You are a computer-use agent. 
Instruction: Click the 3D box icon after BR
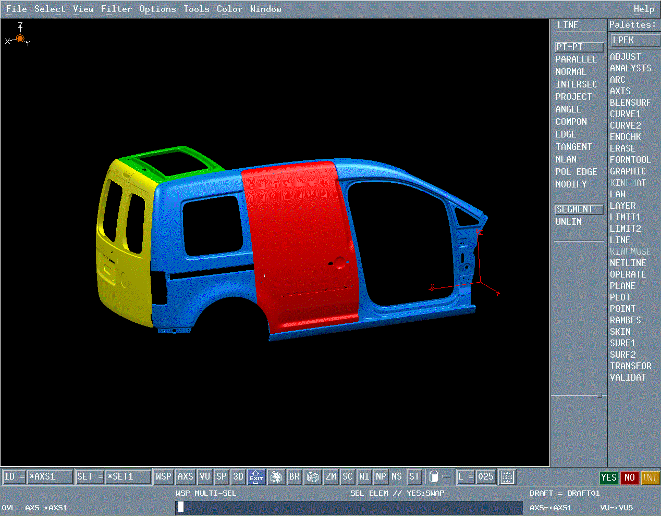point(313,476)
